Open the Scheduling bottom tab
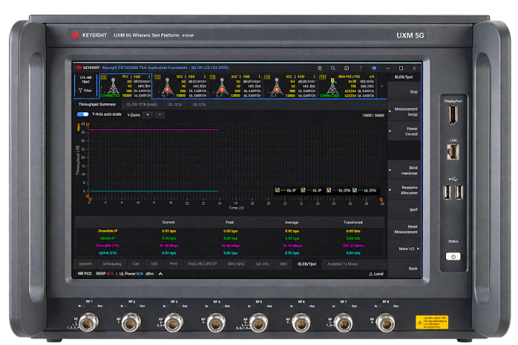This screenshot has width=518, height=345. (112, 264)
